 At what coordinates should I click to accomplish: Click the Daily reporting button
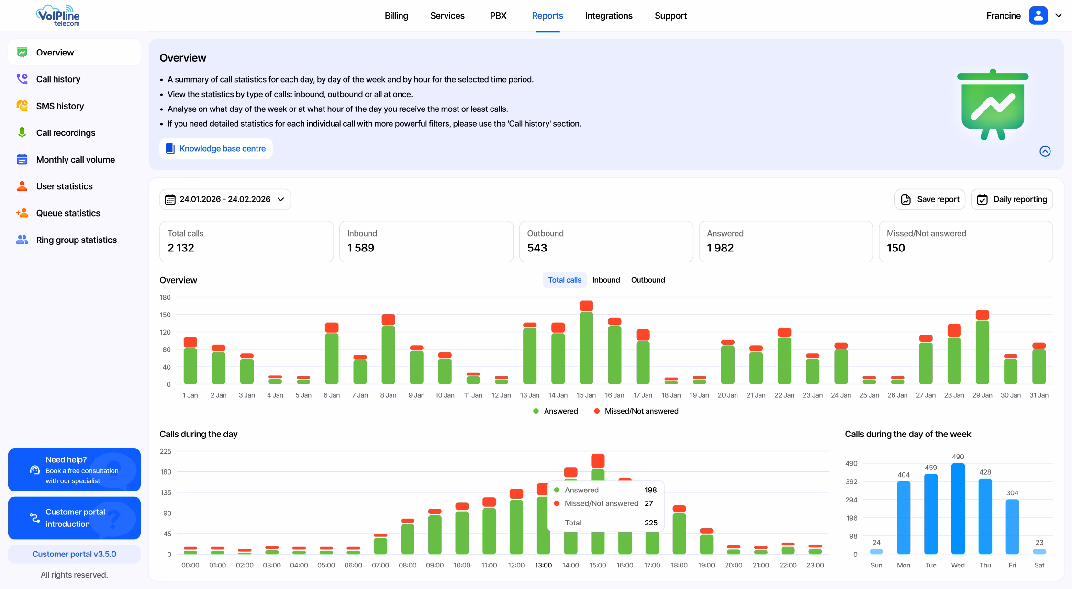coord(1012,199)
